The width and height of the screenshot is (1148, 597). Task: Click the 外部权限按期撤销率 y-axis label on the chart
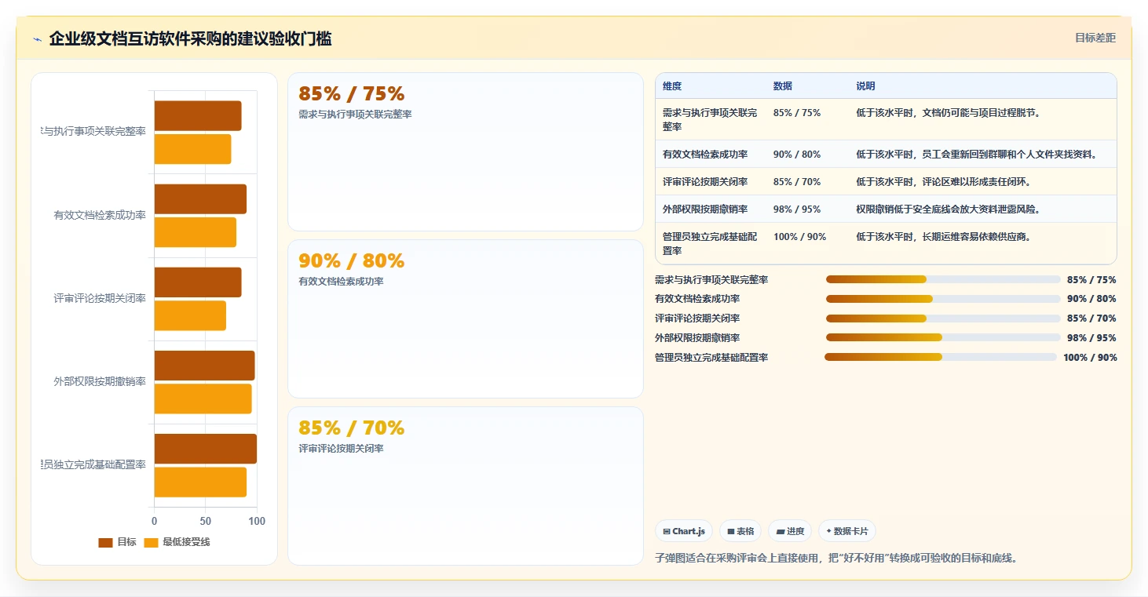100,381
